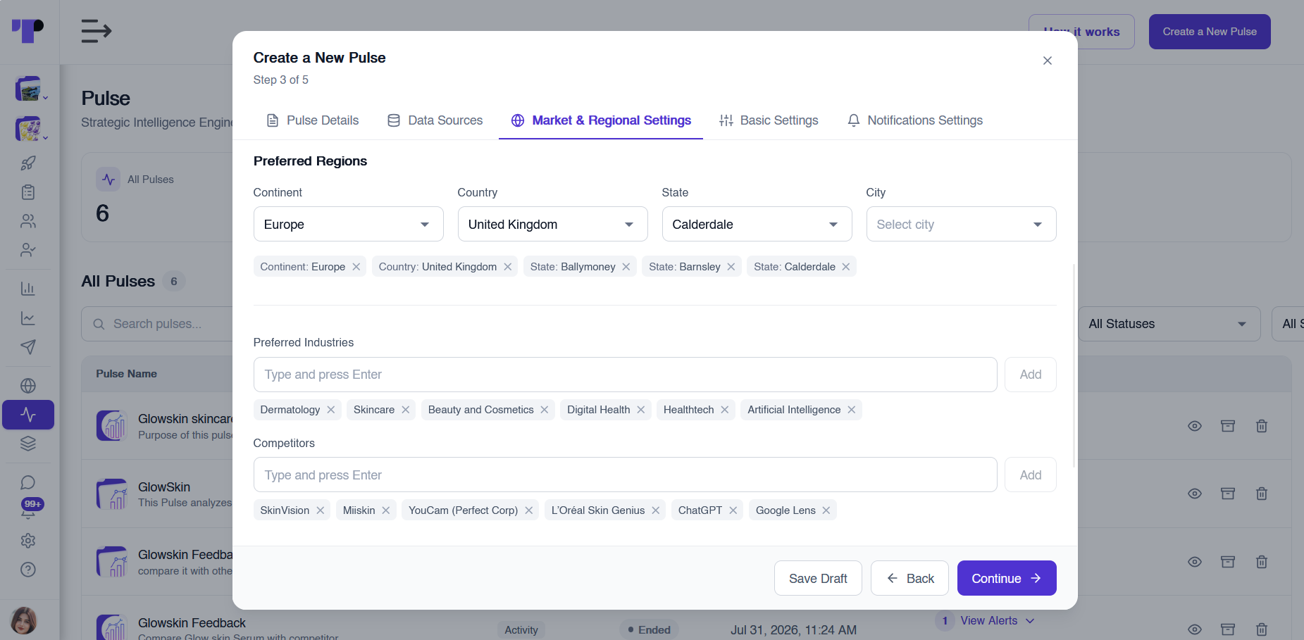Click the eye icon on the GlowSkin row
Viewport: 1304px width, 640px height.
pyautogui.click(x=1195, y=494)
